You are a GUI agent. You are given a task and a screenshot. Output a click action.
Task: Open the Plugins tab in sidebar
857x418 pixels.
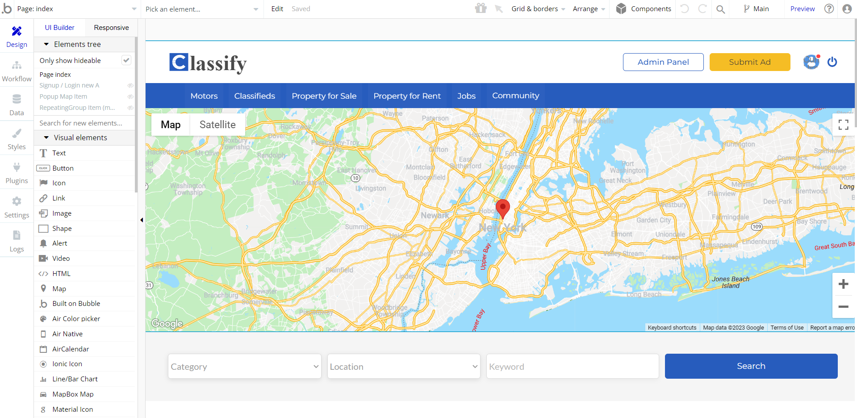(17, 173)
